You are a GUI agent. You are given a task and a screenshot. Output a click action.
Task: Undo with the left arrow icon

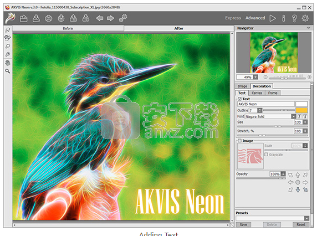pyautogui.click(x=100, y=18)
